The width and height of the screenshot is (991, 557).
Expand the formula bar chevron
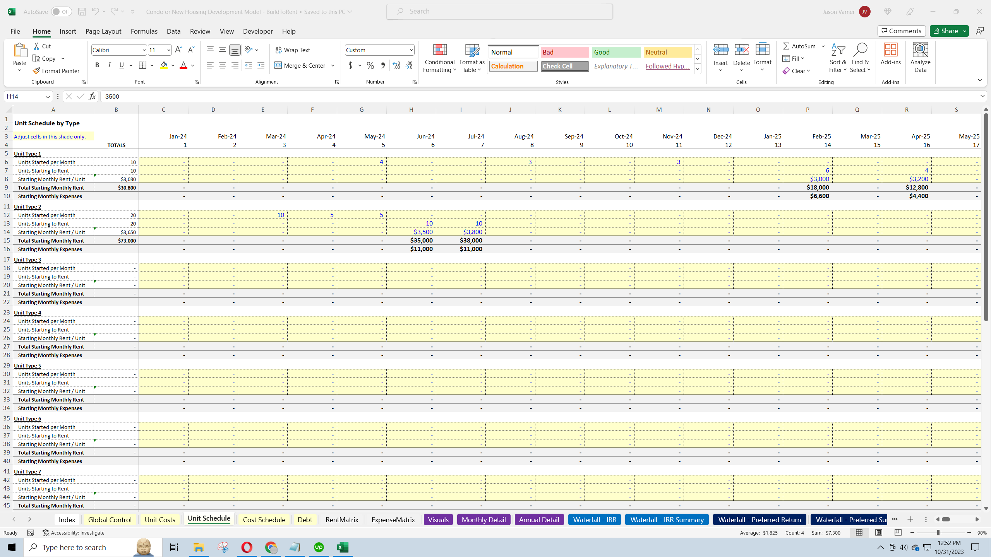coord(982,96)
